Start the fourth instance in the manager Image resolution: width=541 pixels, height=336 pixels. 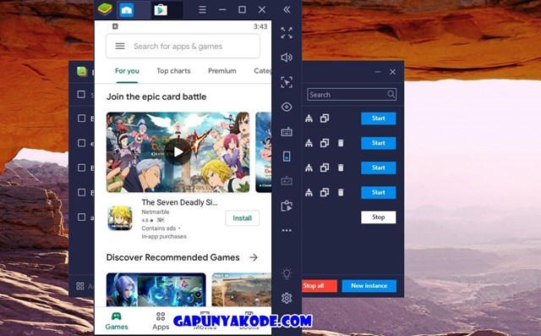[379, 192]
